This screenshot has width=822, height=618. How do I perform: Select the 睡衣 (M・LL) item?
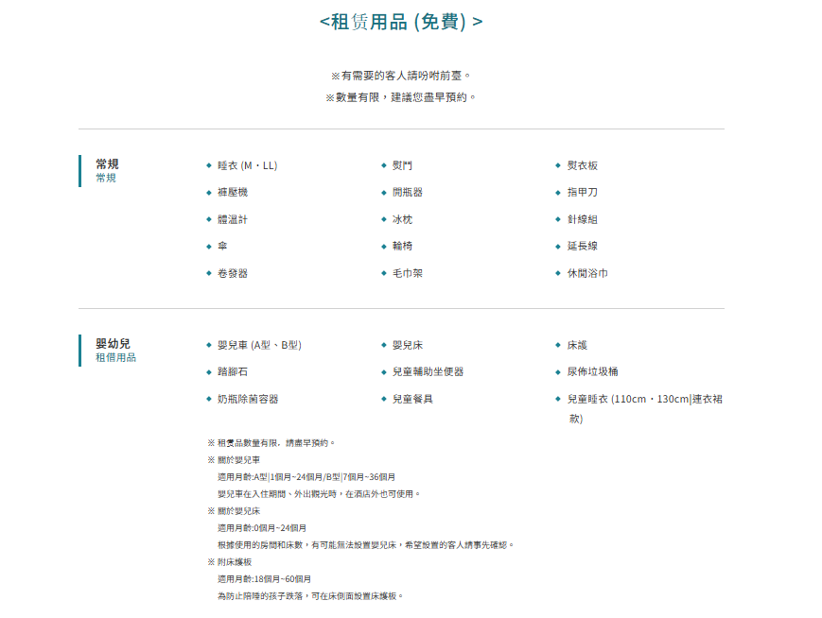[x=248, y=165]
